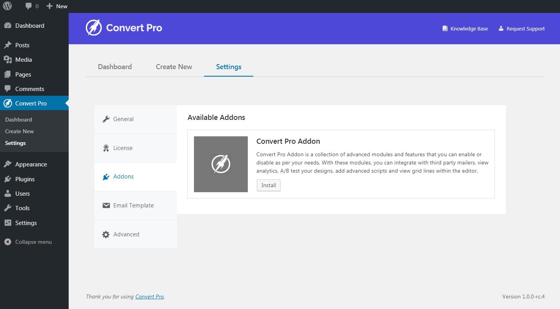
Task: Click the Appearance paintbrush icon
Action: (7, 164)
